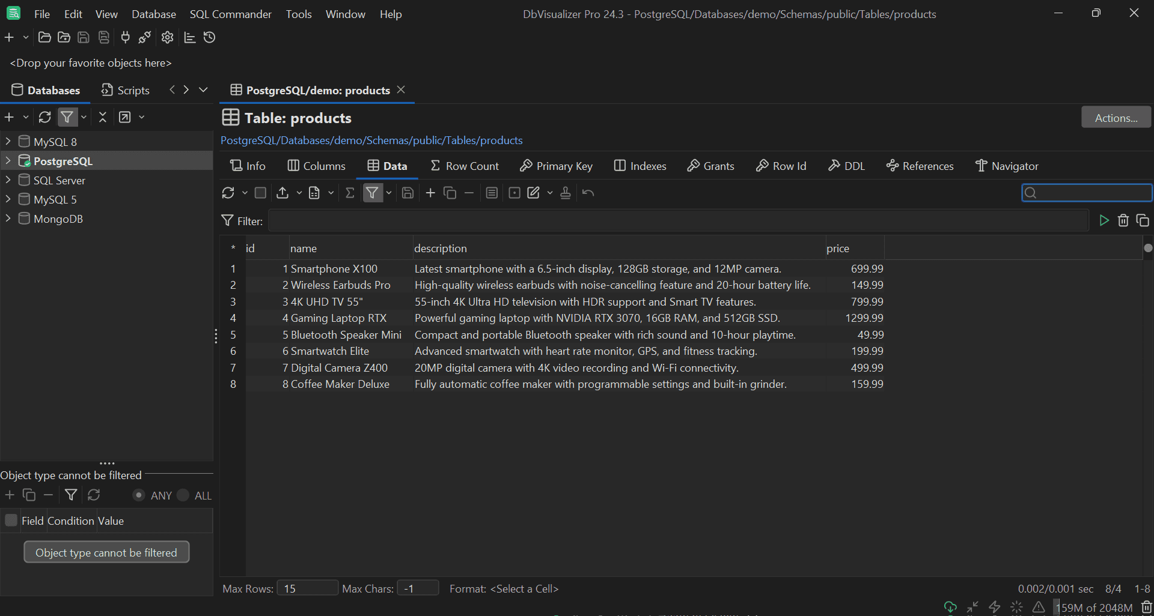Open the breadcrumb link to the products table path
1154x616 pixels.
(371, 140)
